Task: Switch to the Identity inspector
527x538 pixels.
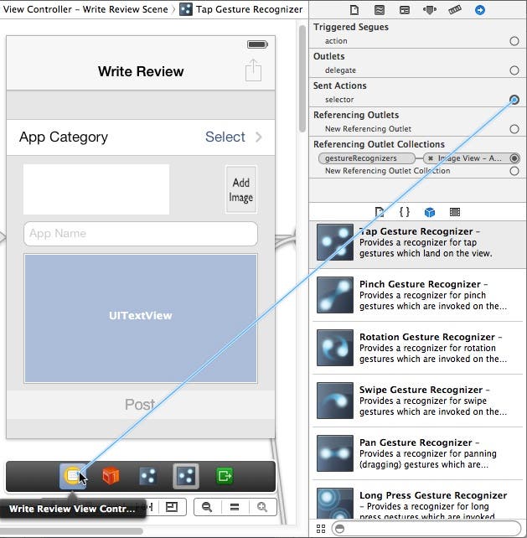Action: [x=405, y=10]
